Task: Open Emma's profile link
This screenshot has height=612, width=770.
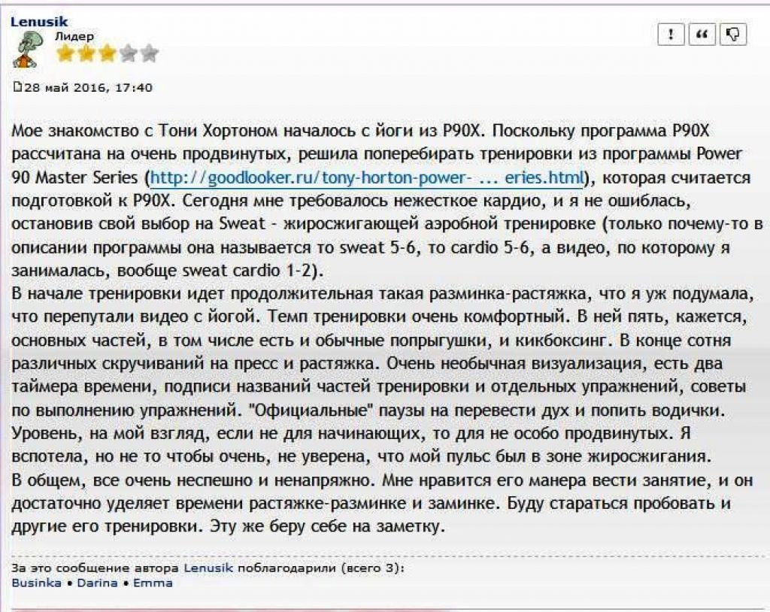Action: (x=153, y=583)
